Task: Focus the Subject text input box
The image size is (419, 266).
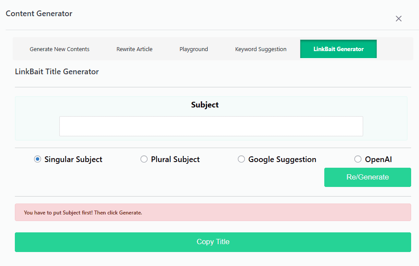Action: pyautogui.click(x=211, y=126)
